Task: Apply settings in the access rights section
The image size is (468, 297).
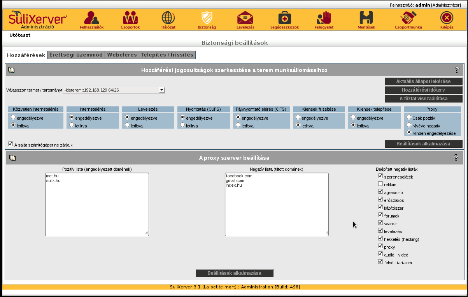Action: coord(424,144)
